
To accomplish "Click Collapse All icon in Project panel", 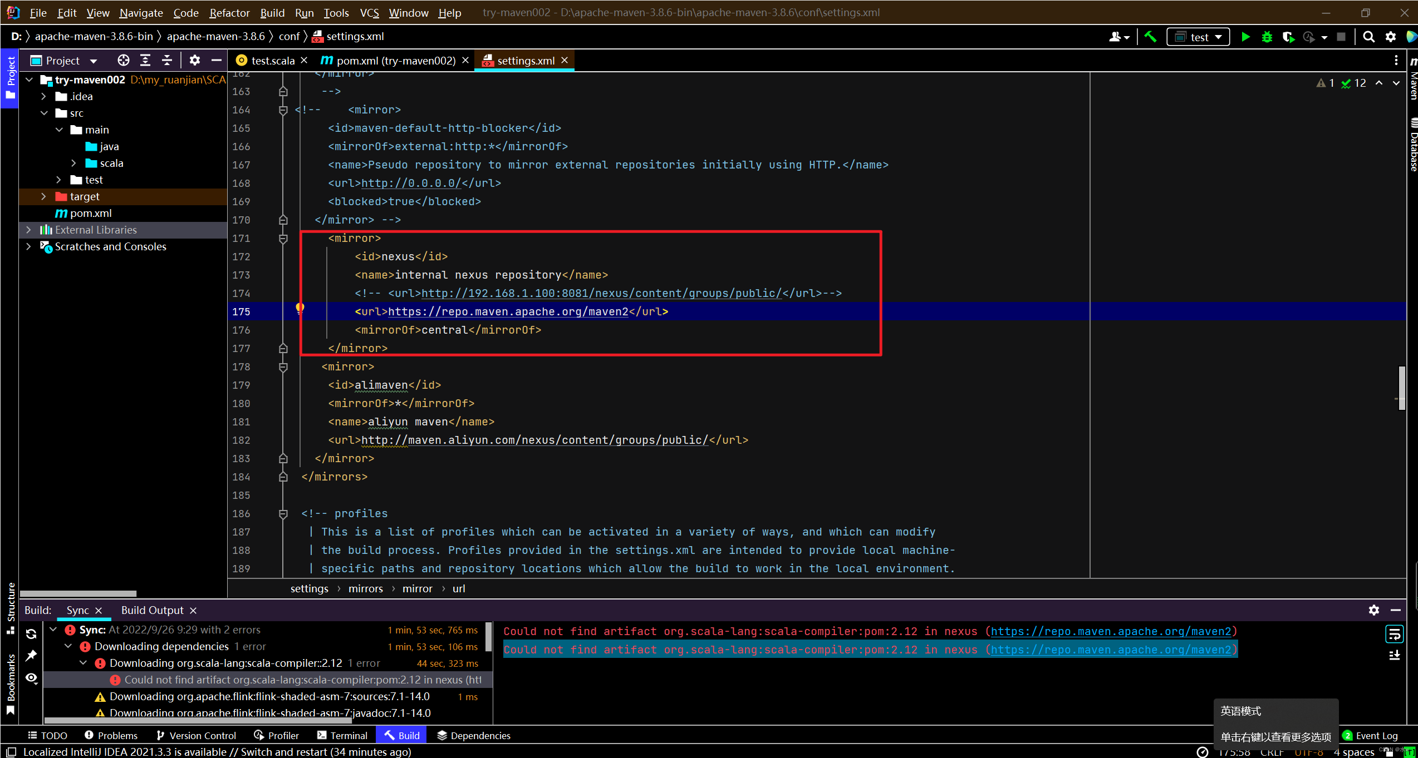I will coord(167,60).
